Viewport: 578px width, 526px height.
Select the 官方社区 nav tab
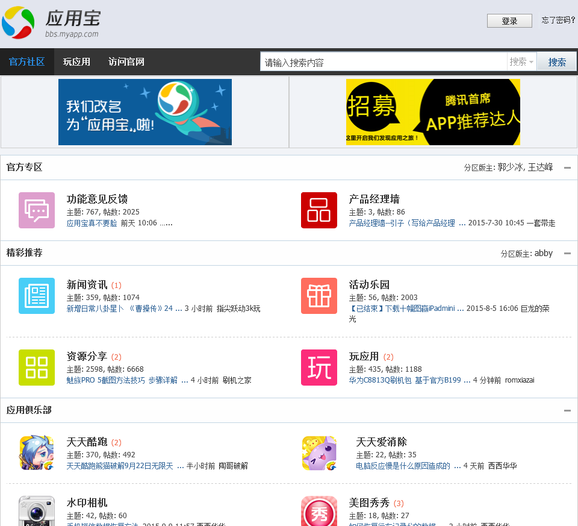tap(27, 61)
